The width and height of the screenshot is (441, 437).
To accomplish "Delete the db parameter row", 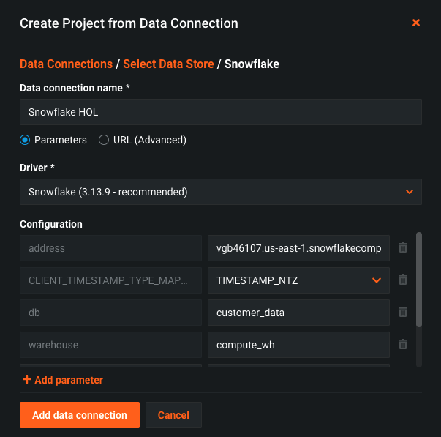I will click(403, 312).
